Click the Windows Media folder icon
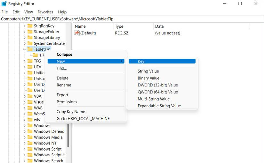The image size is (264, 163). (x=30, y=137)
